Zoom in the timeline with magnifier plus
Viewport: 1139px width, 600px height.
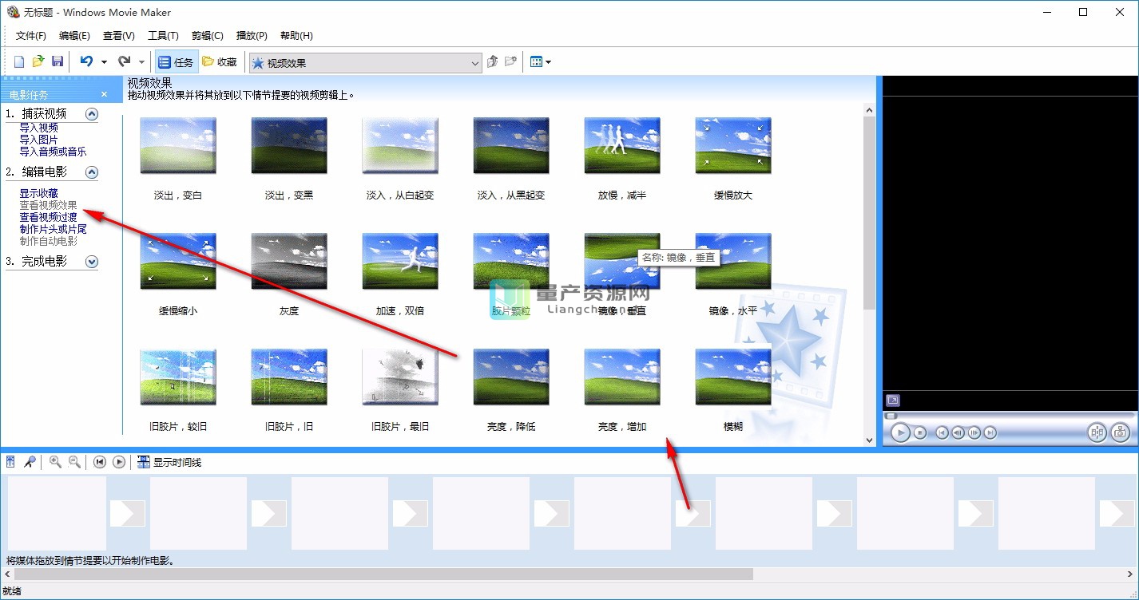point(55,462)
